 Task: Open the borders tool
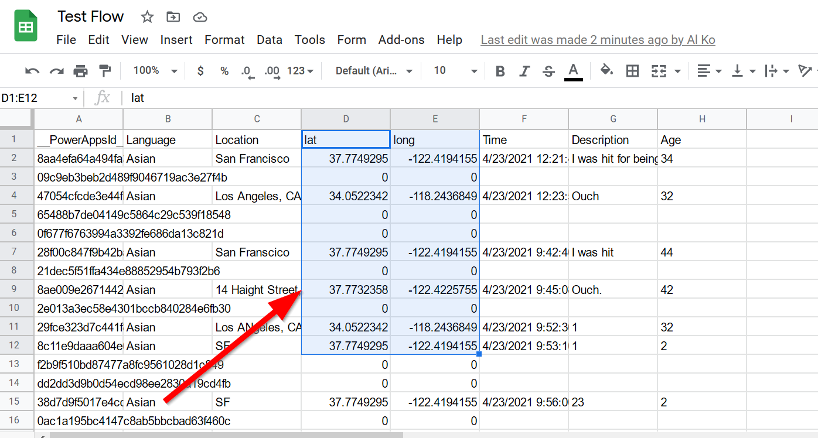point(632,71)
